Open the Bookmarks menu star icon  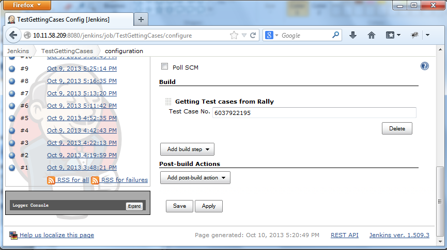pos(390,35)
